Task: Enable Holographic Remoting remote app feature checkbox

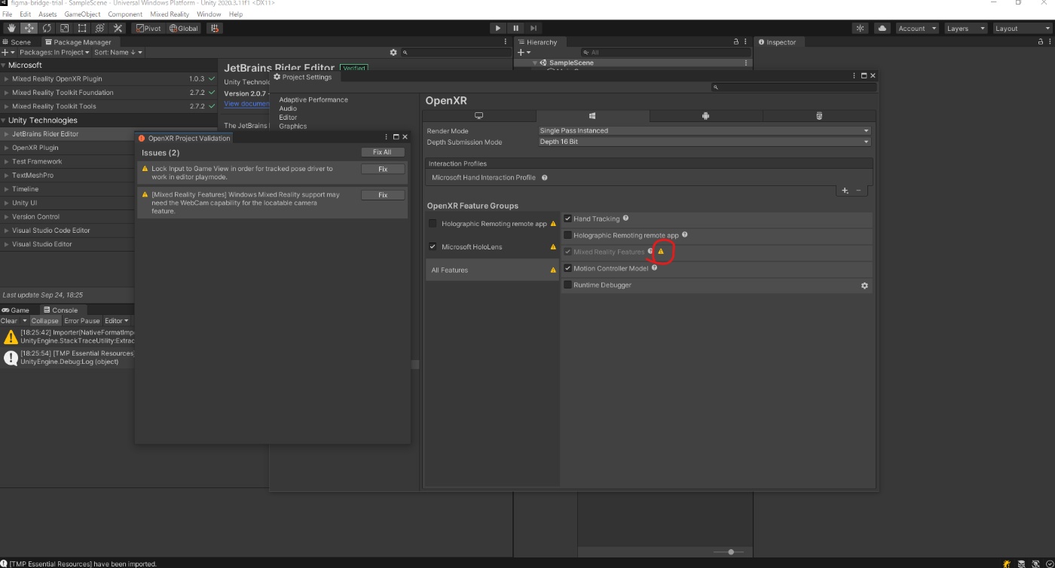Action: coord(568,235)
